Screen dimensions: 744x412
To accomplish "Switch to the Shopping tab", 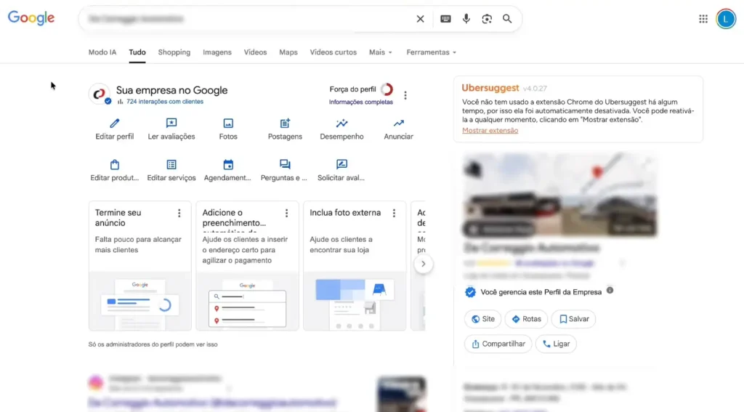I will (174, 52).
